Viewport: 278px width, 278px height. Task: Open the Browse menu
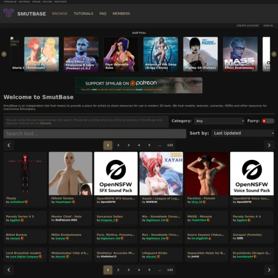click(60, 13)
